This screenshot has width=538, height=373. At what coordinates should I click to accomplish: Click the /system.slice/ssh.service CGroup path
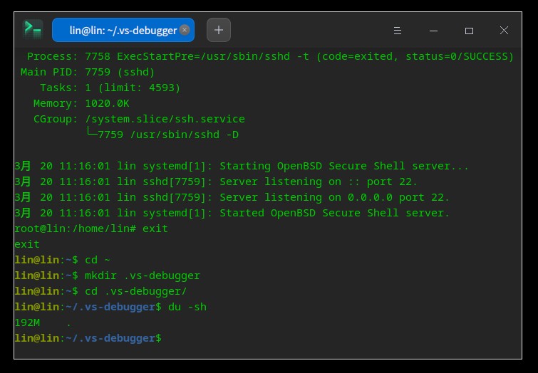[x=165, y=119]
